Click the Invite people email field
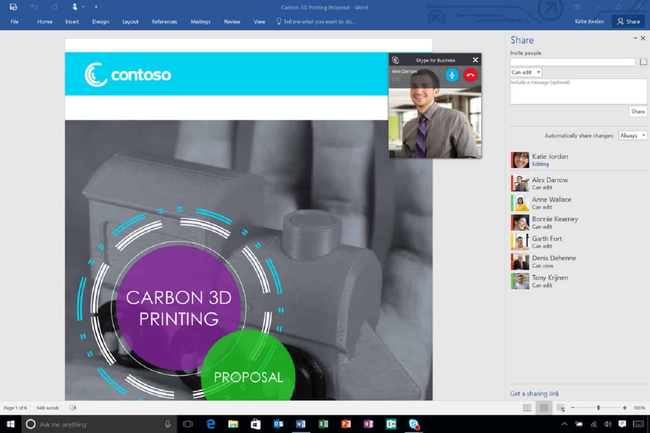 click(x=572, y=61)
